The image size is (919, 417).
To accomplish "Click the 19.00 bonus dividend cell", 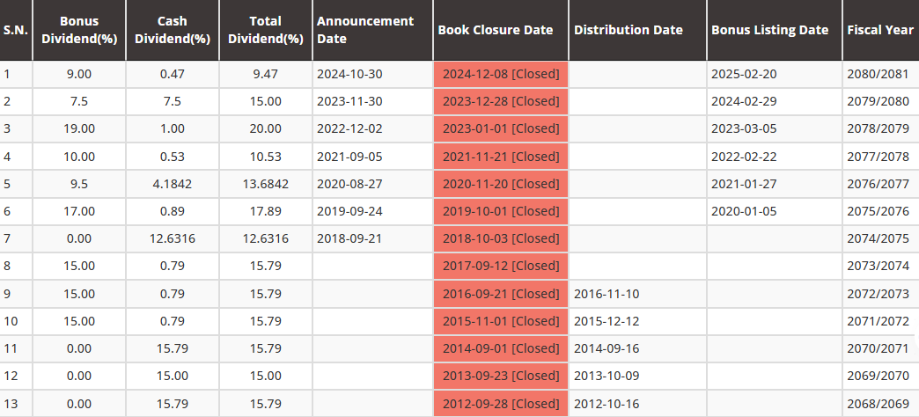I will click(80, 128).
